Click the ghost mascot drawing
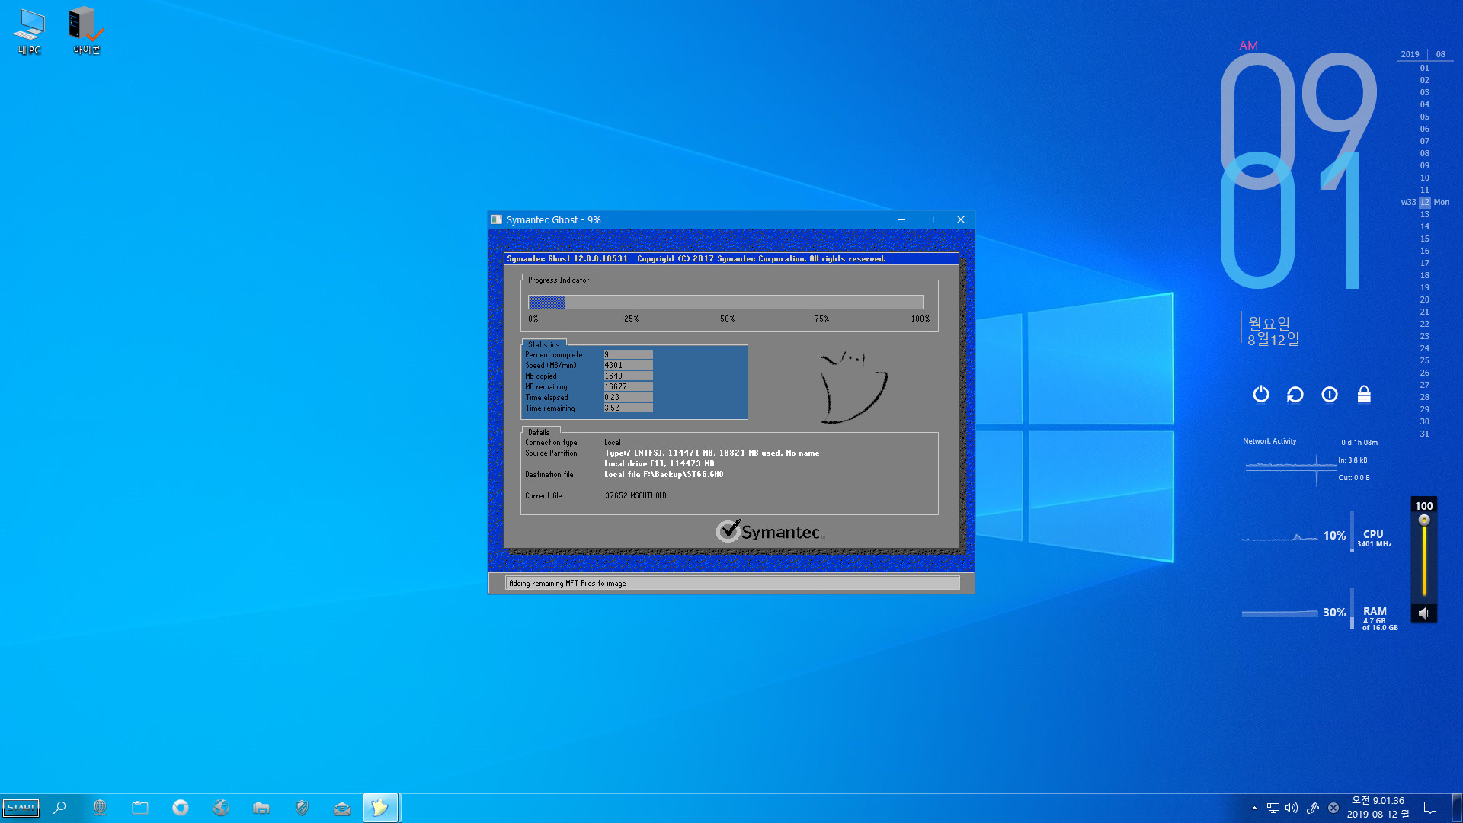This screenshot has width=1463, height=823. (853, 386)
